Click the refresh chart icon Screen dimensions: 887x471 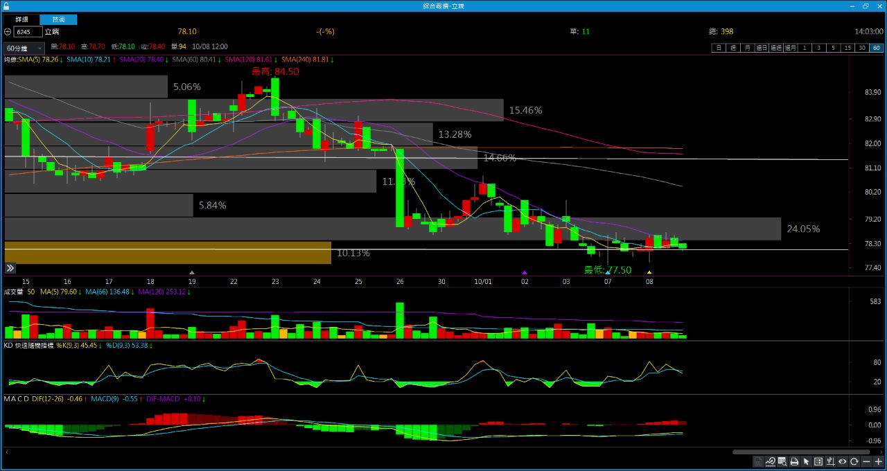tap(854, 461)
